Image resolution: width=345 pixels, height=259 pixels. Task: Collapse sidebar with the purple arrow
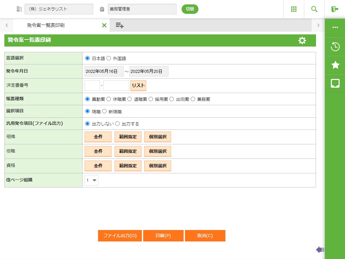click(x=320, y=250)
